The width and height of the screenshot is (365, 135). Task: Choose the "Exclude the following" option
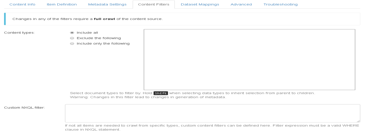(x=72, y=38)
